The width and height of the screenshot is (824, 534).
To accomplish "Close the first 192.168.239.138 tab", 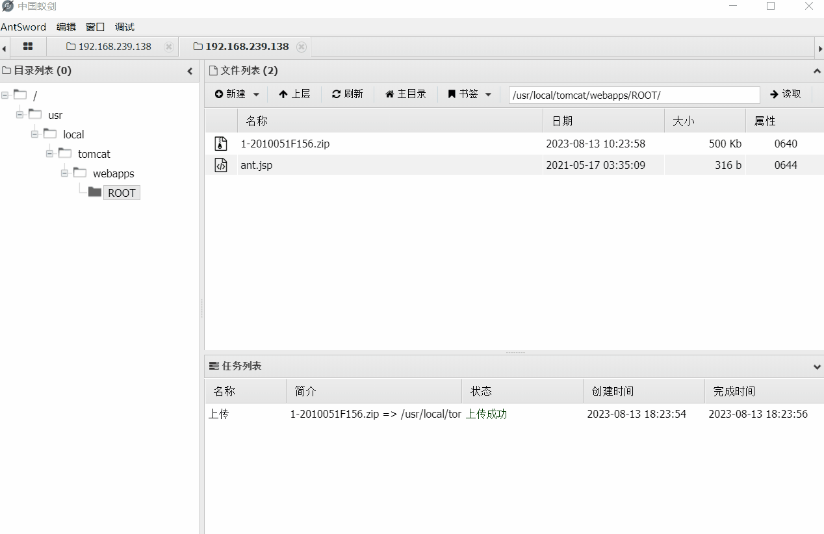I will tap(169, 47).
